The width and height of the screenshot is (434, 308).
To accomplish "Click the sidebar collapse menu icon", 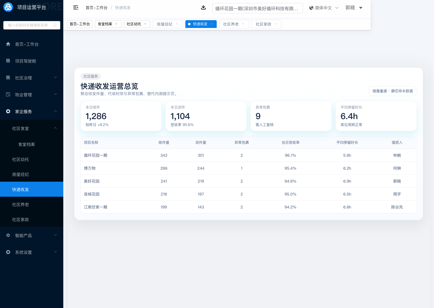I will (x=76, y=8).
